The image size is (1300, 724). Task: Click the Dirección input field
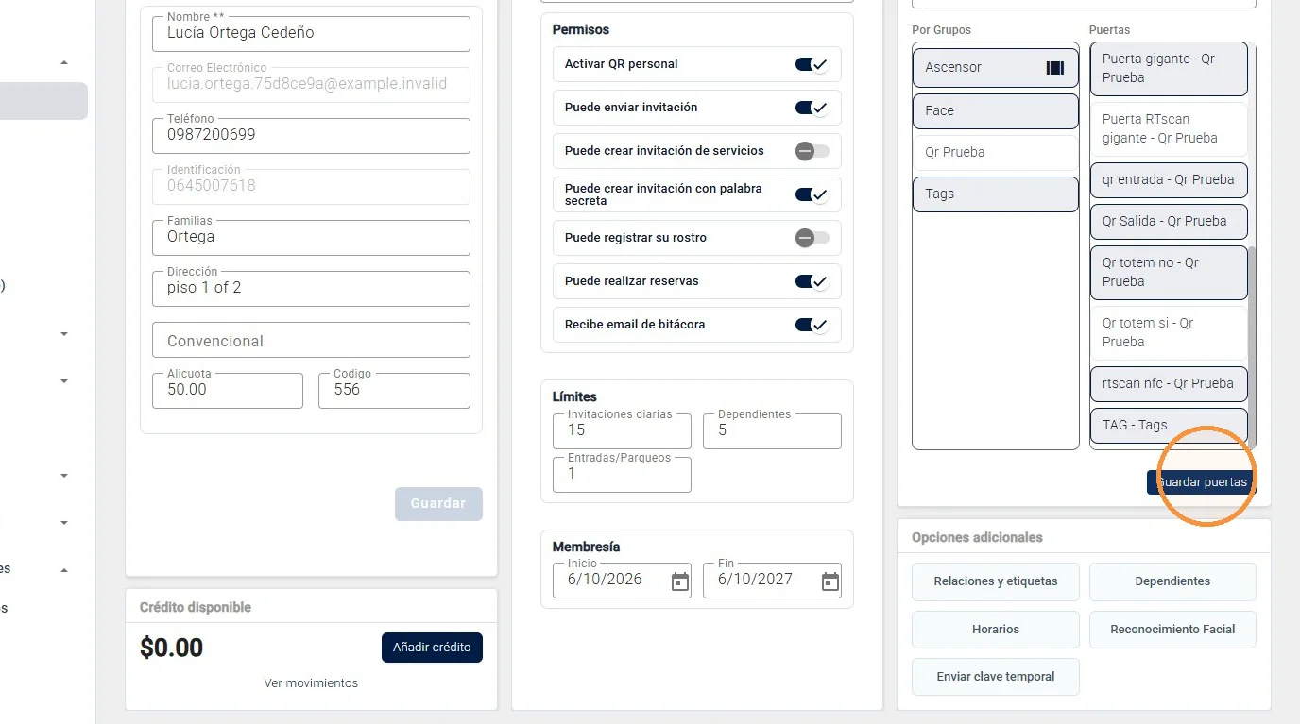311,289
